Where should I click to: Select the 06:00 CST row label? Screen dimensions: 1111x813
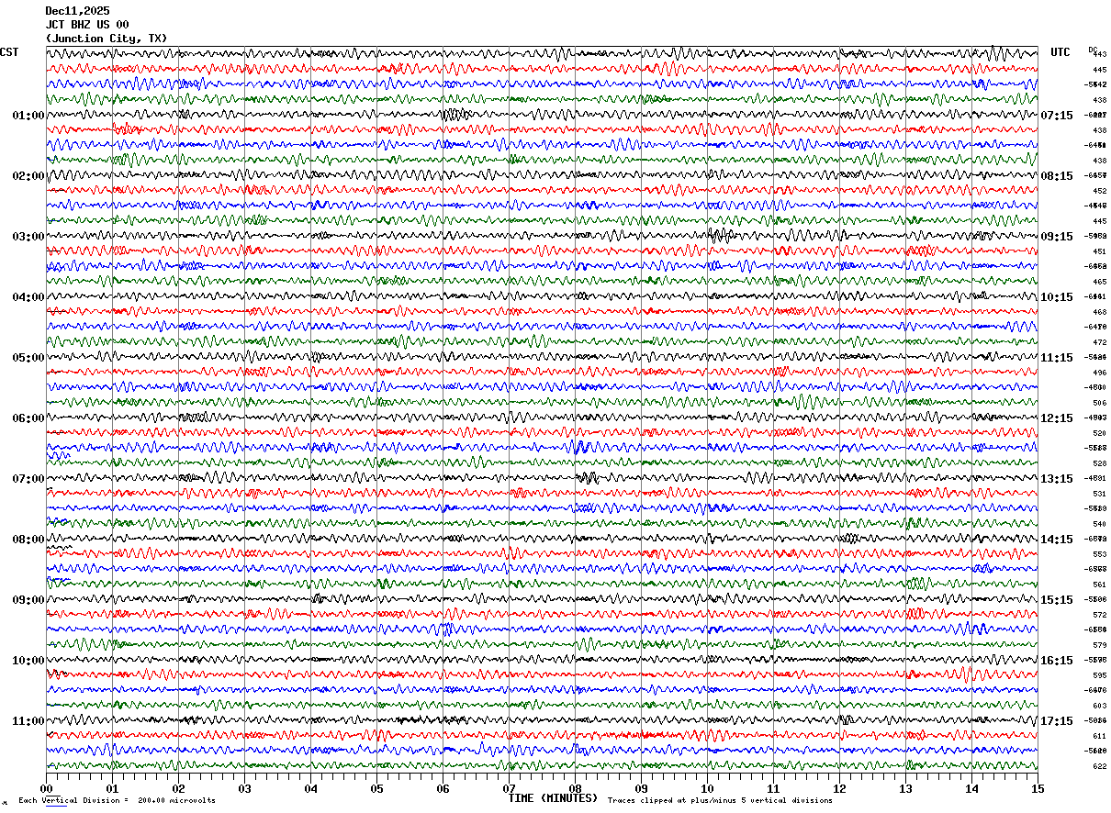click(28, 418)
